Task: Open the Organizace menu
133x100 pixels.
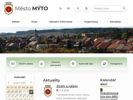Action: click(91, 22)
